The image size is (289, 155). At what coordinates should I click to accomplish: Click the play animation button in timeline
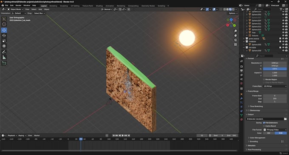pos(122,136)
